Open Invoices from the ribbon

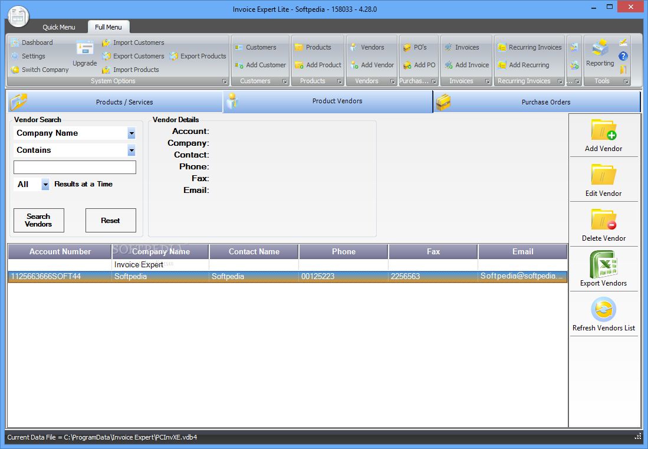pyautogui.click(x=462, y=48)
